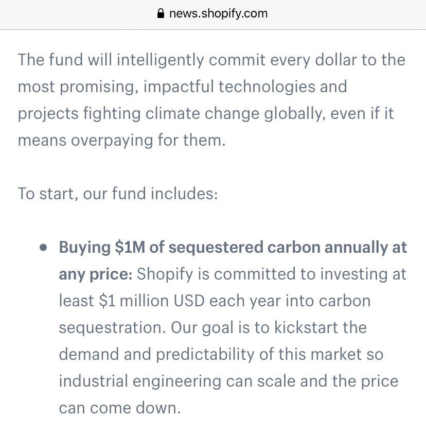Click the line 'To start, our fund includes:'
Image resolution: width=426 pixels, height=435 pixels.
tap(118, 194)
